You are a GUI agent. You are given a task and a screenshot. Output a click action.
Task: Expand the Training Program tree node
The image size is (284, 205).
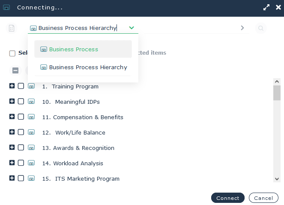click(x=12, y=86)
